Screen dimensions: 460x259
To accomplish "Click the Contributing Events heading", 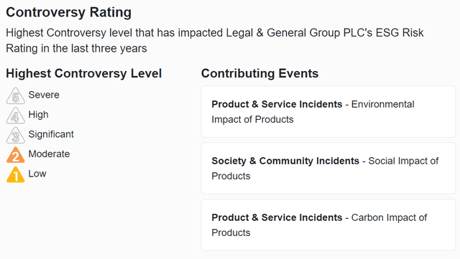I will click(259, 73).
